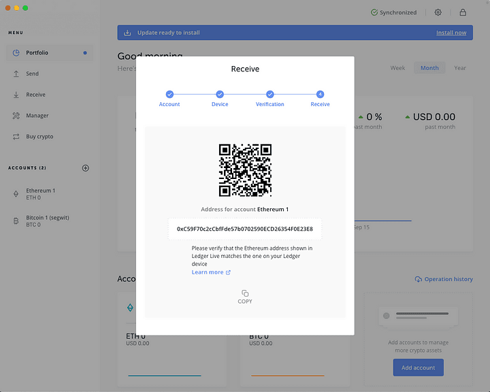Click the Synchronized status text
Screen dimensions: 490x392
(x=398, y=12)
